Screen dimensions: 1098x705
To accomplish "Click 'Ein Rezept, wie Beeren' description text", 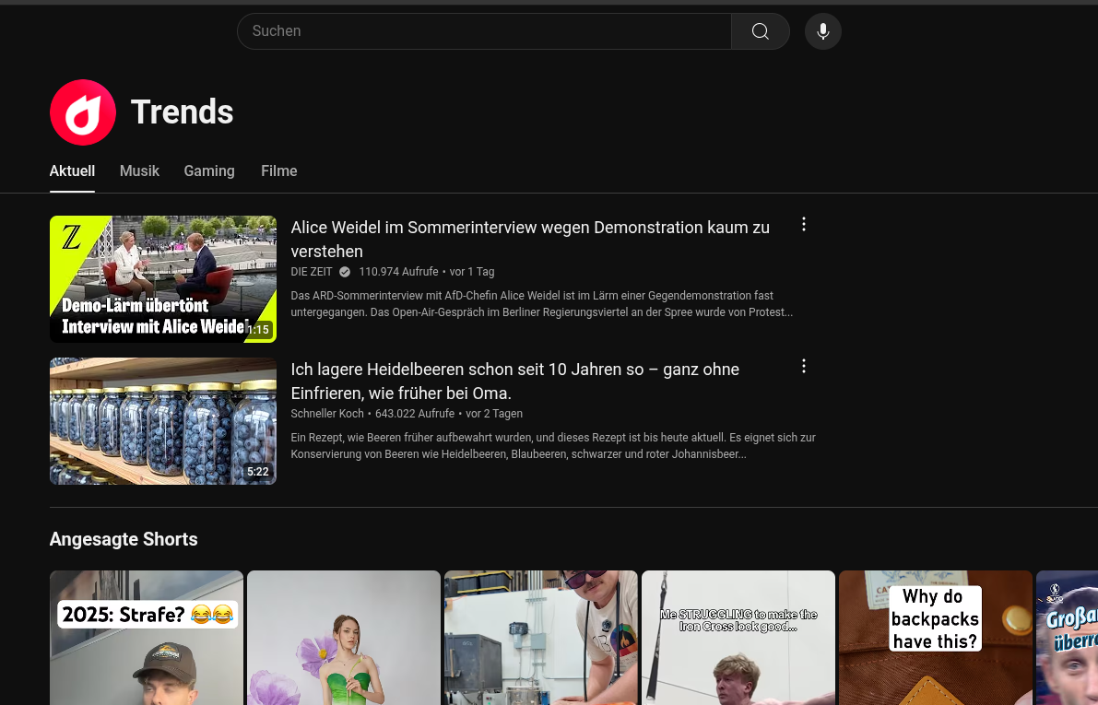I will [x=553, y=446].
